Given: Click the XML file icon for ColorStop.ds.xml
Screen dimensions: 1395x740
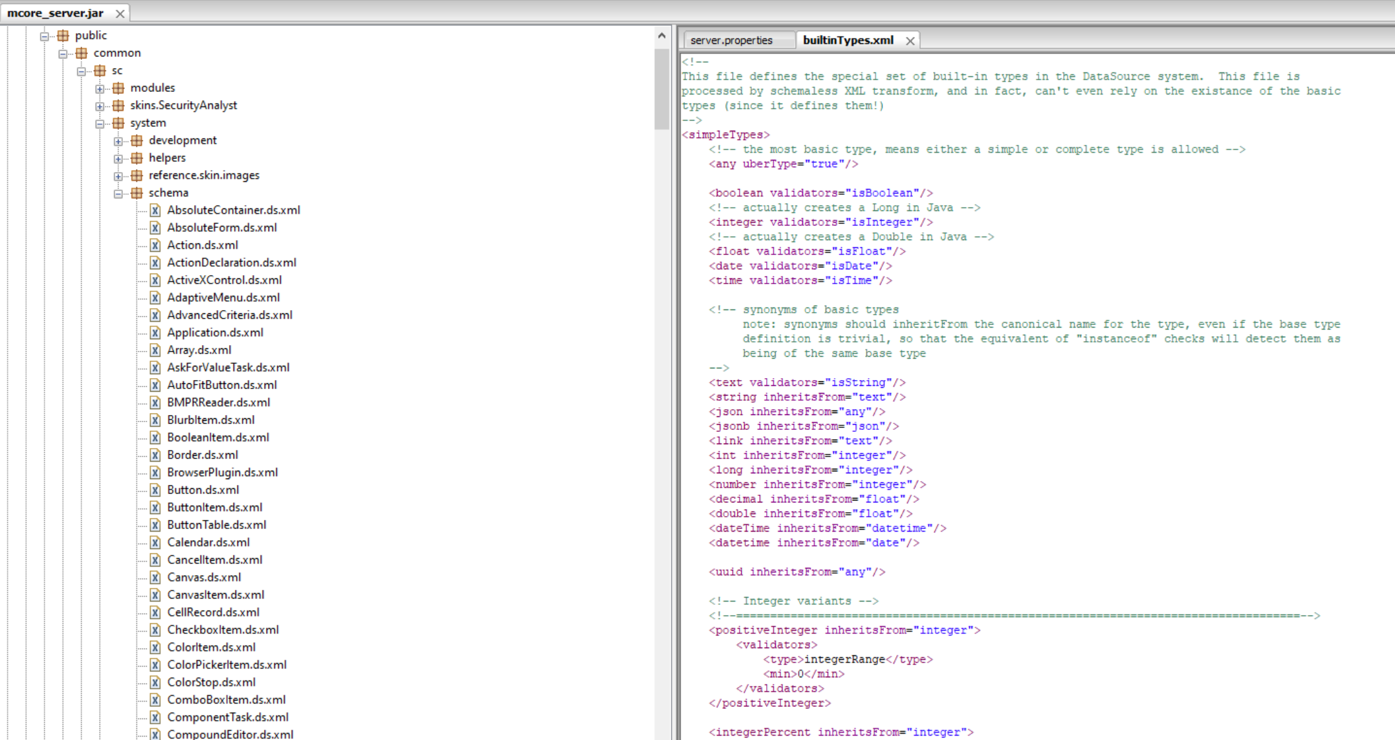Looking at the screenshot, I should pyautogui.click(x=155, y=682).
